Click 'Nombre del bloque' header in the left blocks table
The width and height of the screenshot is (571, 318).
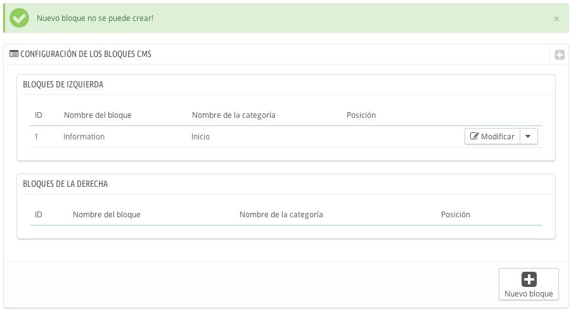coord(98,115)
